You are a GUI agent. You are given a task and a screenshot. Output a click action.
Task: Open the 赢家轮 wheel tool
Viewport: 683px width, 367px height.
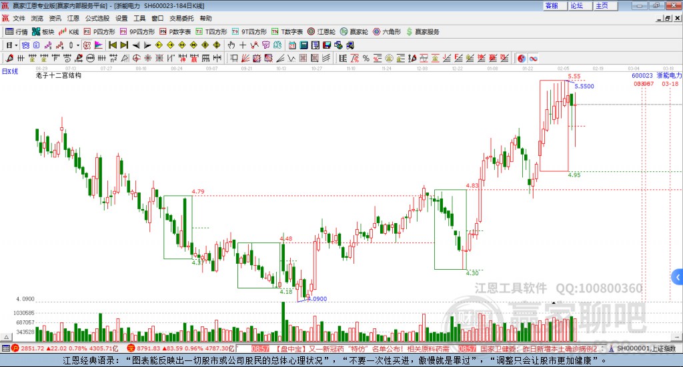click(354, 32)
